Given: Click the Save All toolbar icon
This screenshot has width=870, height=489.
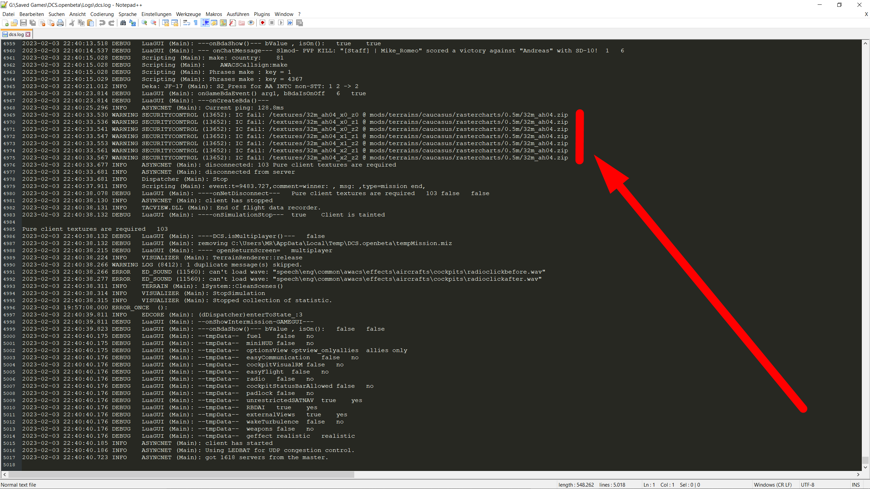Looking at the screenshot, I should point(33,23).
